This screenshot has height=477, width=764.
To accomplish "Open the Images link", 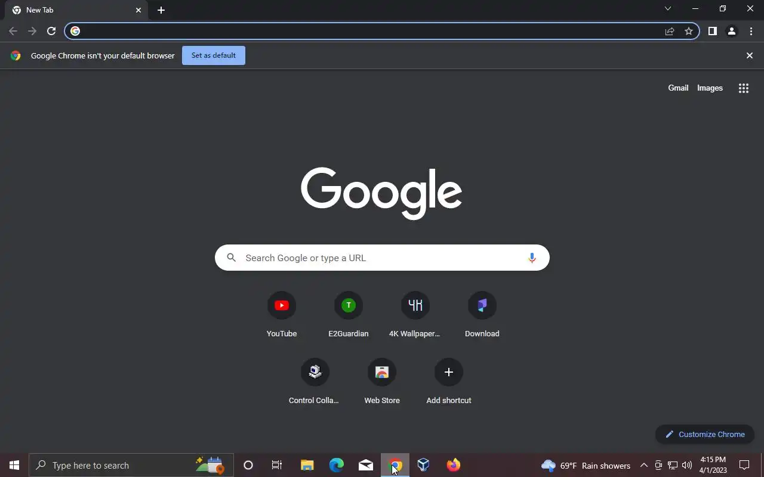I will point(710,88).
